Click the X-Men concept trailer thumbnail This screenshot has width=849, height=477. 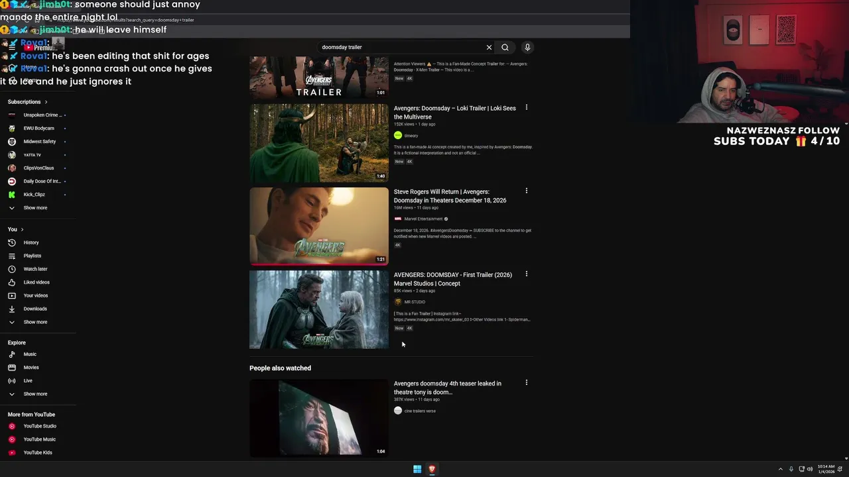pyautogui.click(x=319, y=78)
